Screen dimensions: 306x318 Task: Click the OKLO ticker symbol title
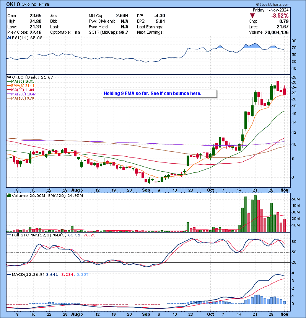click(13, 4)
